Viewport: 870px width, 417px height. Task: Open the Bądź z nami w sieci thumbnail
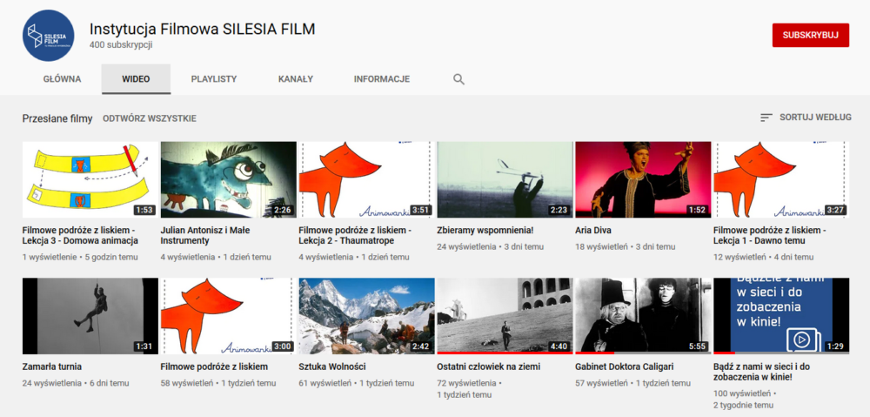(781, 316)
